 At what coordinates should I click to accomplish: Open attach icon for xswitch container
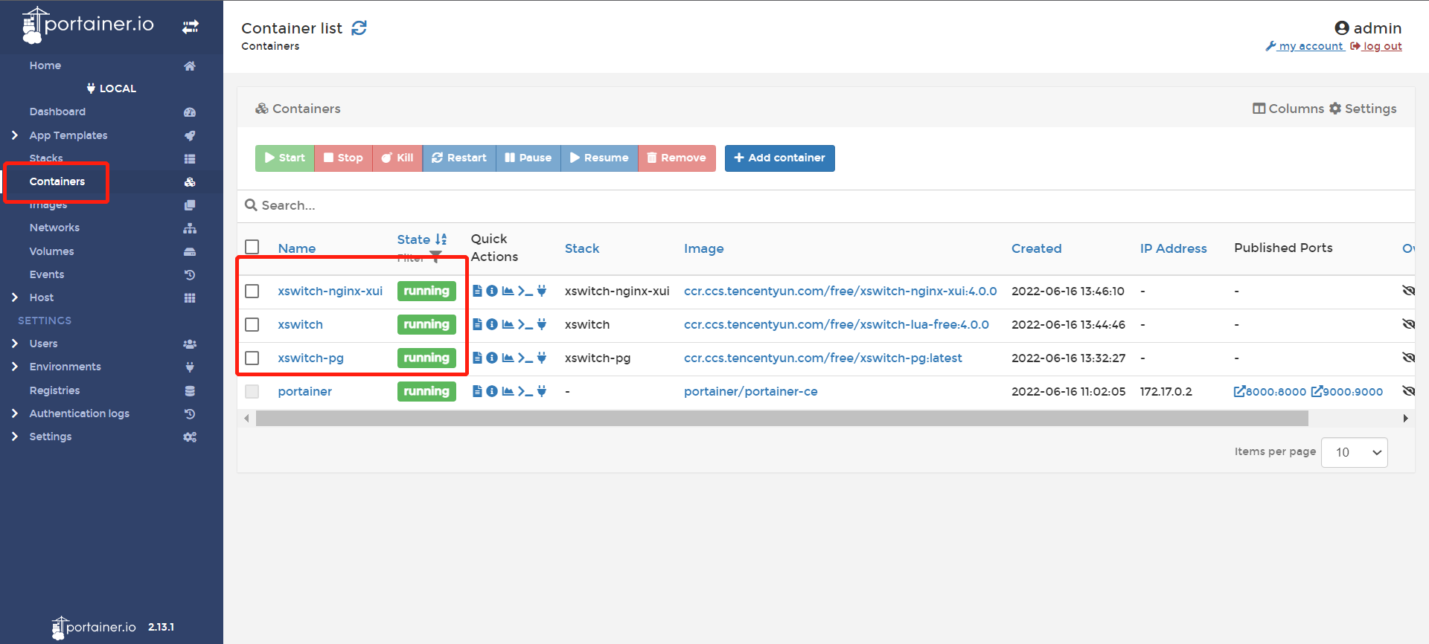click(542, 324)
